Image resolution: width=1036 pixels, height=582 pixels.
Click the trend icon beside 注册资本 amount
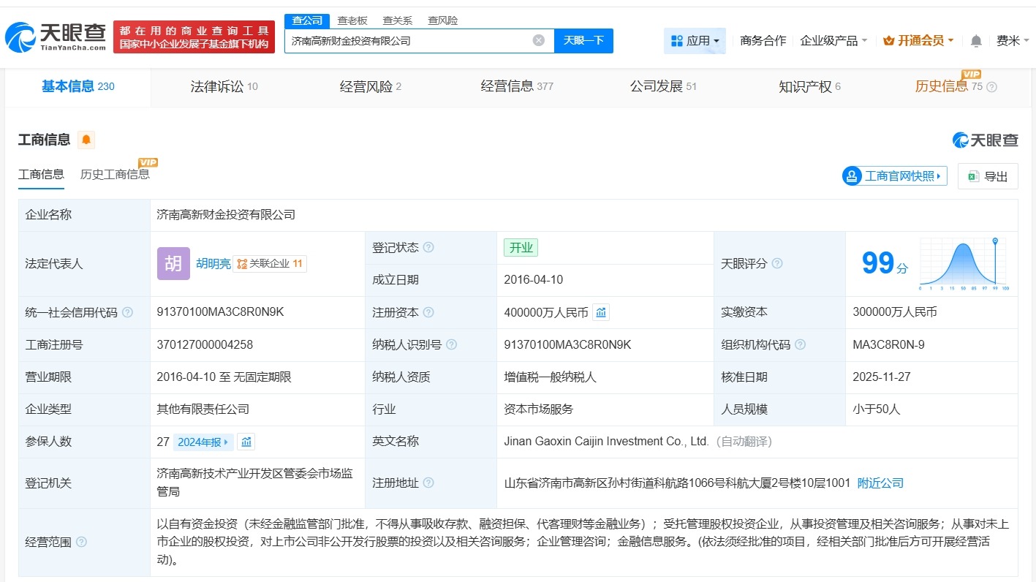(x=601, y=311)
